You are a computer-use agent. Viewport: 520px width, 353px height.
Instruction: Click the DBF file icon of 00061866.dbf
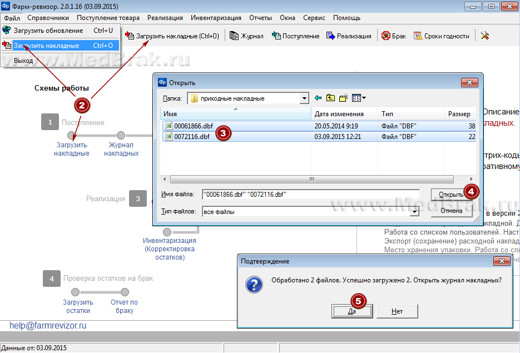tap(169, 126)
